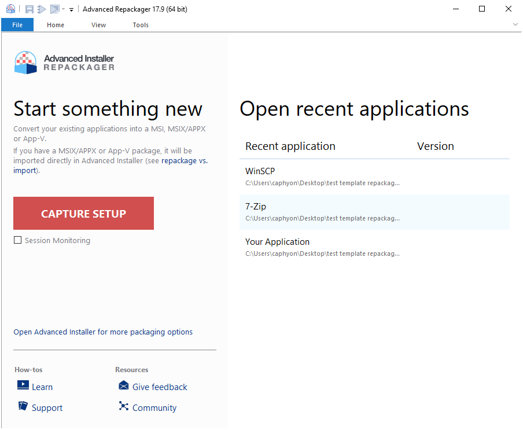Open the WinSCP recent application
Image resolution: width=523 pixels, height=430 pixels.
point(374,177)
